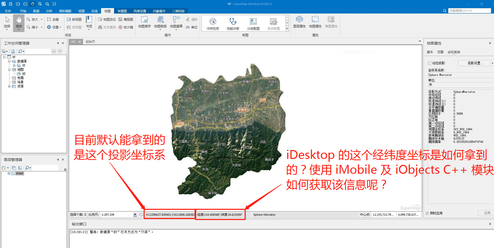Image resolution: width=494 pixels, height=248 pixels.
Task: Save workspace from quick access toolbar
Action: 11,4
